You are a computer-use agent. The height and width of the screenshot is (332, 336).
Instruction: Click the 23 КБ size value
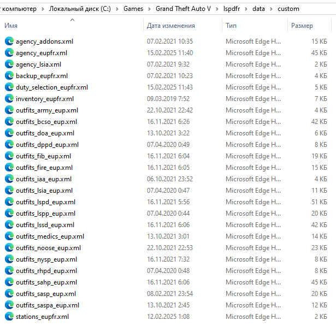[319, 248]
